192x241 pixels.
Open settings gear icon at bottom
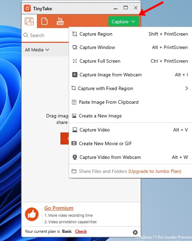(135, 232)
